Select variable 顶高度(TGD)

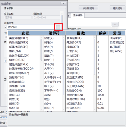pos(17,86)
